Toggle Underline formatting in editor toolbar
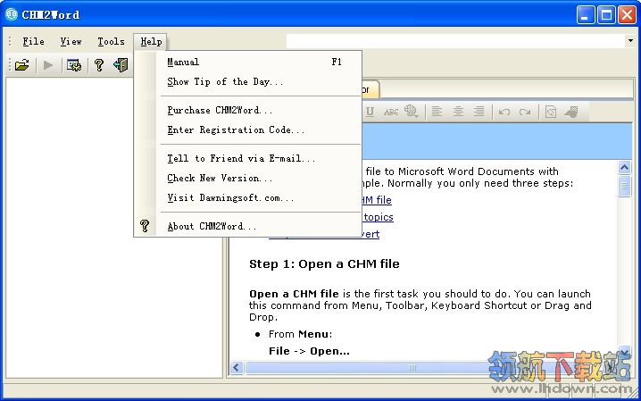This screenshot has width=641, height=401. 370,112
